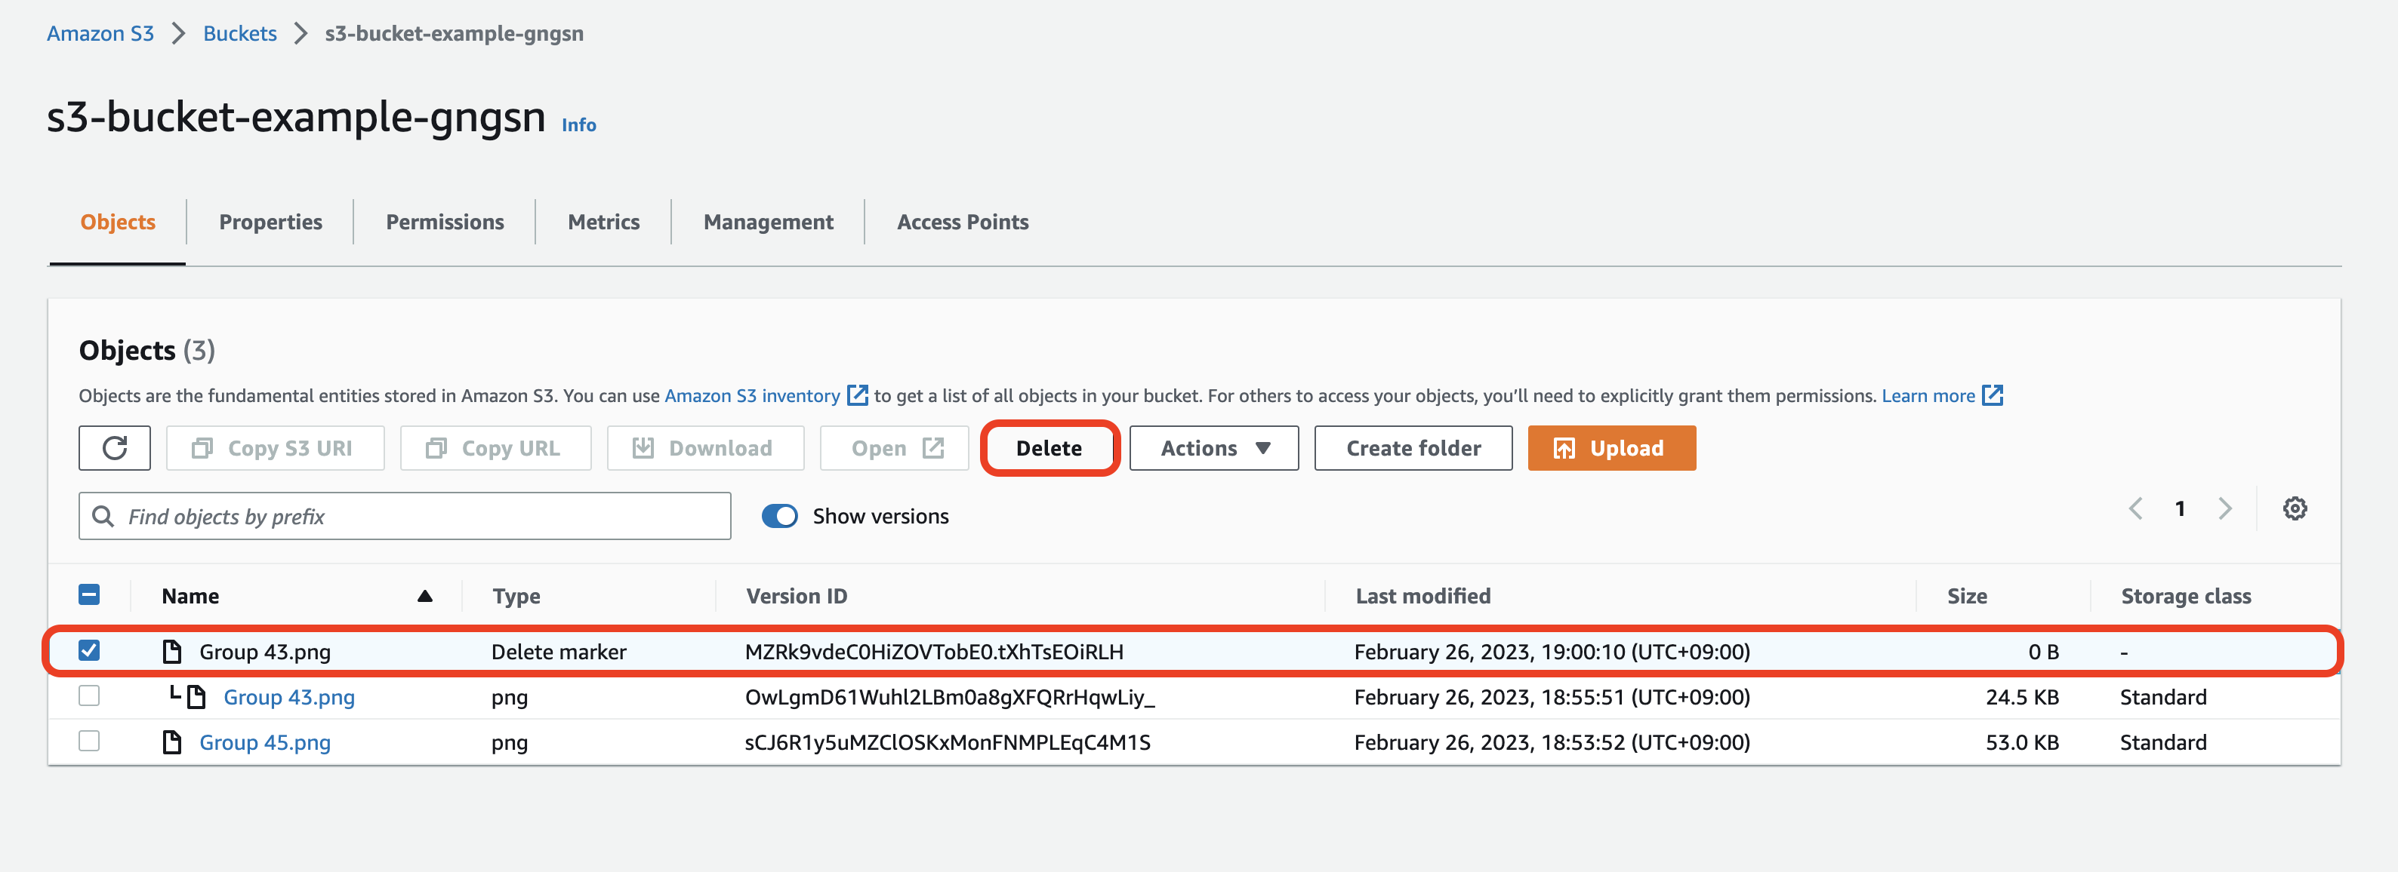Open the Buckets breadcrumb link
Image resolution: width=2398 pixels, height=872 pixels.
click(239, 33)
